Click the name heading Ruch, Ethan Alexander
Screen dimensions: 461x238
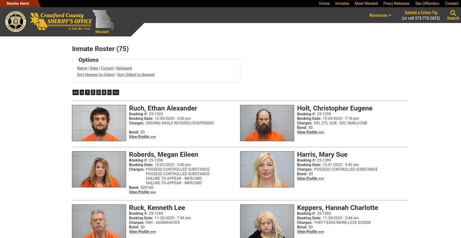coord(163,108)
